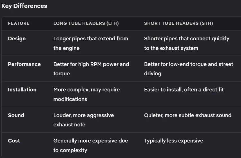
Task: Click 'Quieter, more subtle exhaust sound' cell
Action: [188, 115]
